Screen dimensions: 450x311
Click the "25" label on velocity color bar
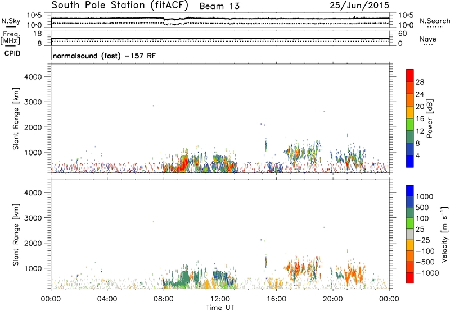click(420, 230)
